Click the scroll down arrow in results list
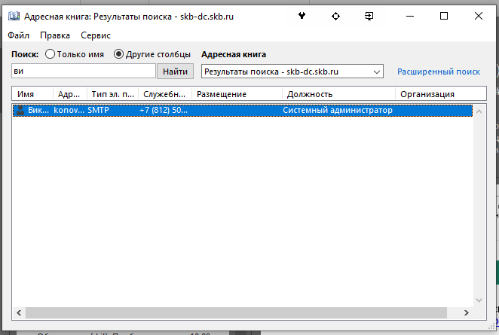Screen dimensions: 499x335 pos(479,300)
